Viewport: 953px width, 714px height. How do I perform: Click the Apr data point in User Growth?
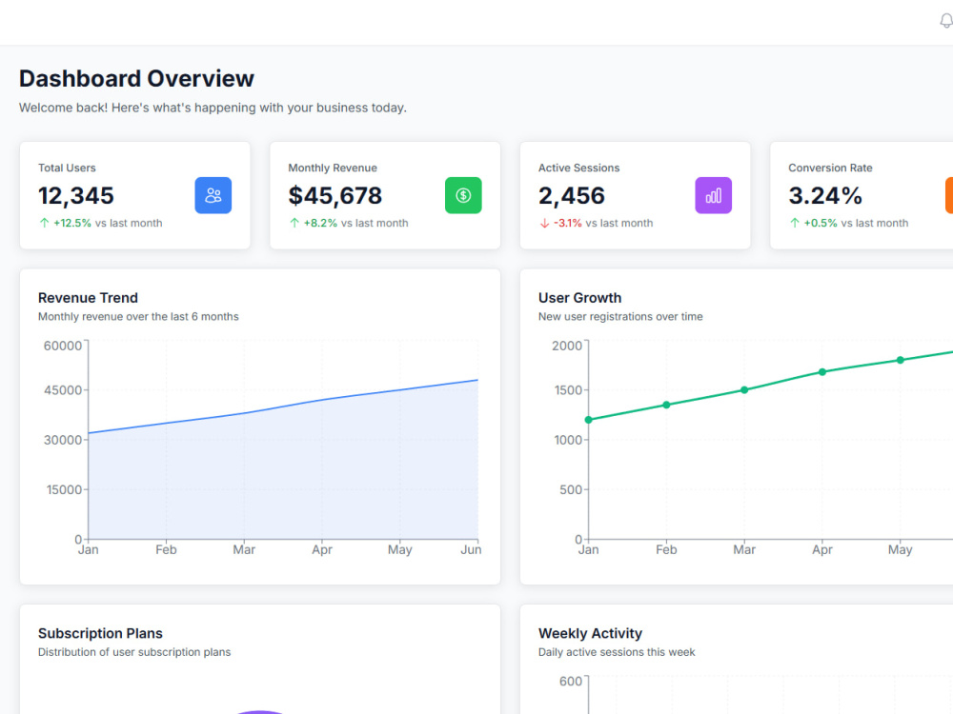coord(822,371)
